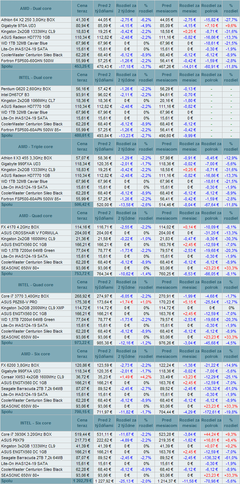Click the "AMD - Quad core" section header
This screenshot has height=484, width=240.
pos(35,216)
